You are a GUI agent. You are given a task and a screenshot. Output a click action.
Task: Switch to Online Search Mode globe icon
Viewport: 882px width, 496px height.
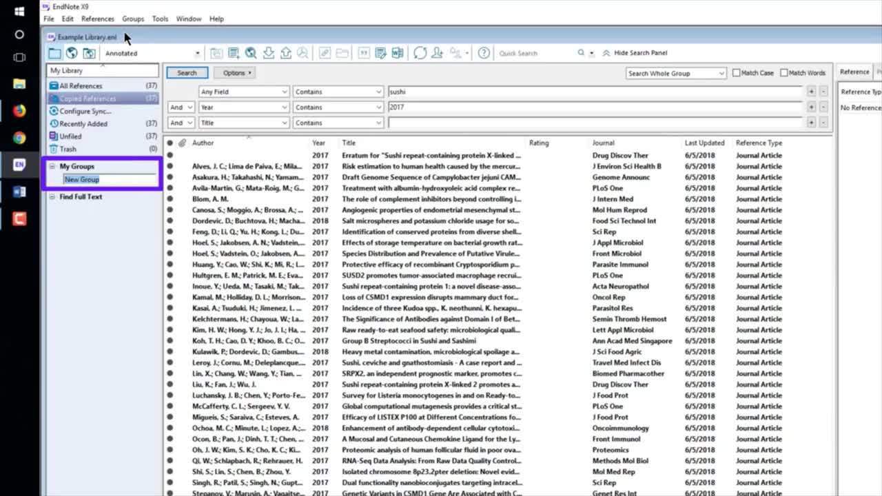point(72,53)
